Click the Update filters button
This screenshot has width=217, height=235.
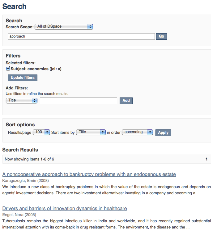(x=23, y=78)
